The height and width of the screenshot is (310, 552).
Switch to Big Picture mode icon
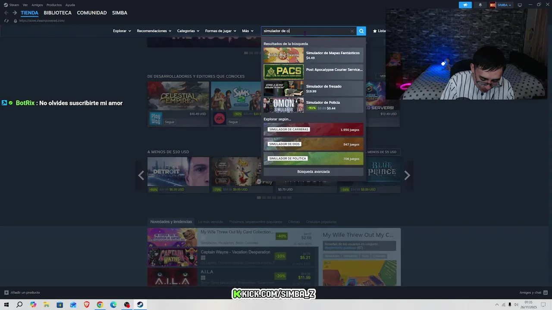pos(520,5)
